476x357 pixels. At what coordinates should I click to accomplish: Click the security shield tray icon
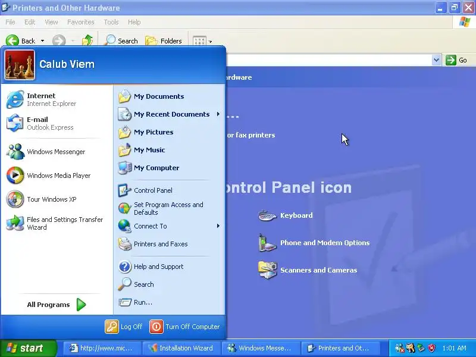(432, 348)
